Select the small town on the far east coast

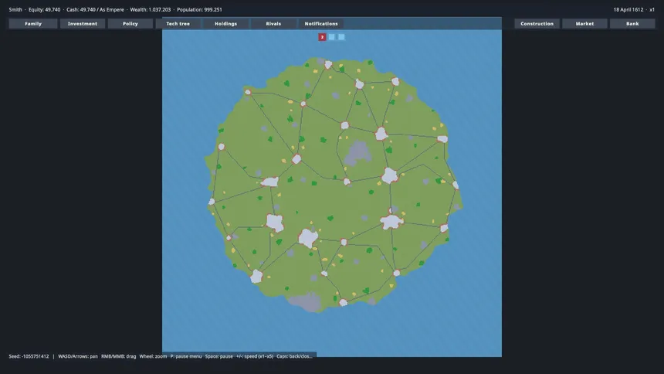click(x=456, y=185)
